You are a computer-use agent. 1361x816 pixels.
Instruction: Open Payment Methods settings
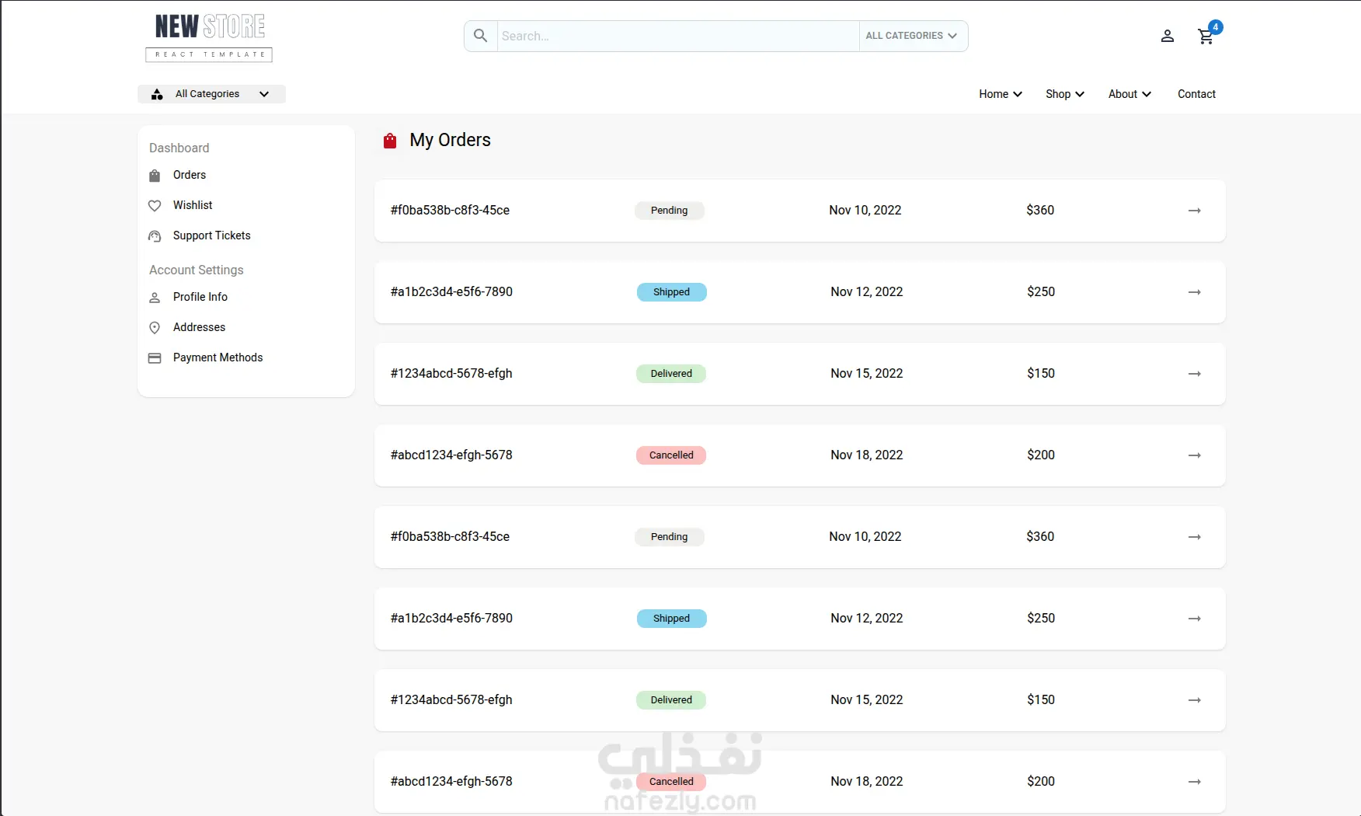pos(218,357)
